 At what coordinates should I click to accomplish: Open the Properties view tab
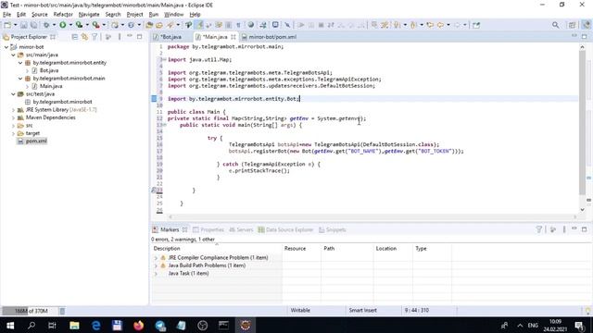pyautogui.click(x=208, y=229)
